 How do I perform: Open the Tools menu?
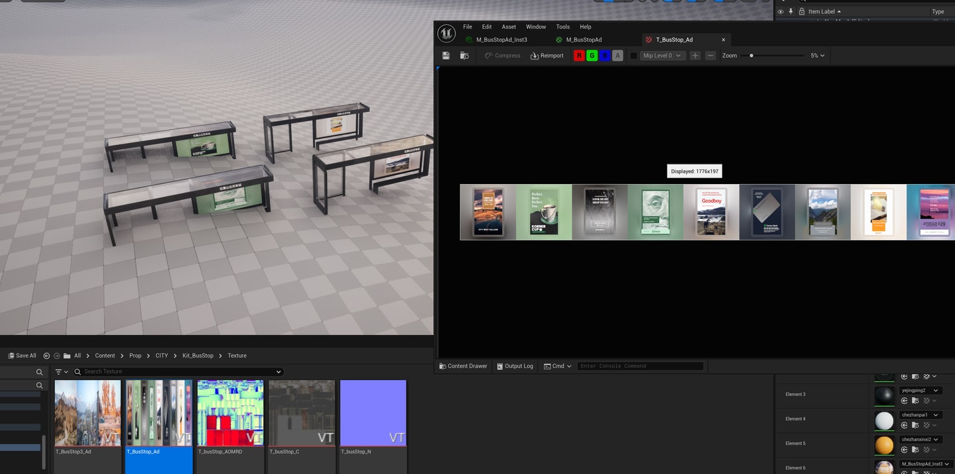click(x=563, y=26)
